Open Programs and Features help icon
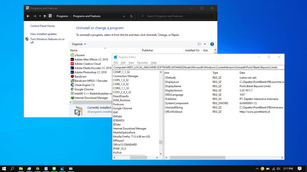The image size is (307, 172). pos(212,44)
